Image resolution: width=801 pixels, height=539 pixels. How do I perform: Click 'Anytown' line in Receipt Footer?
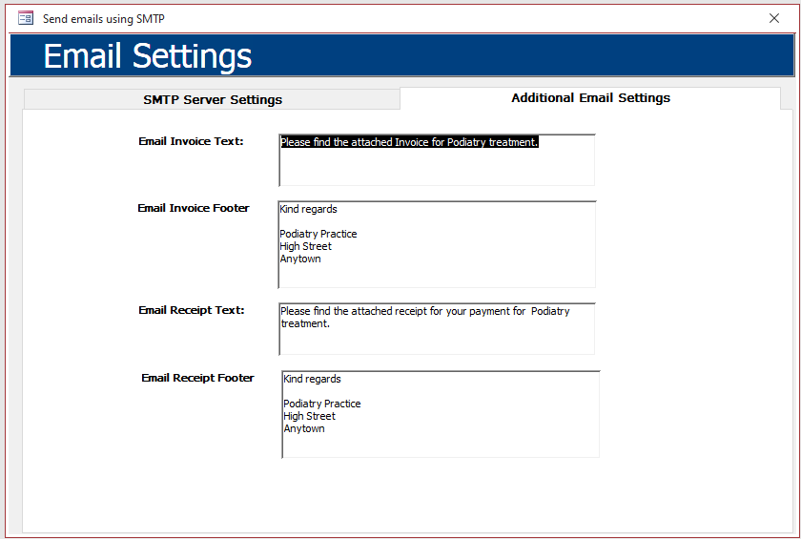pos(304,428)
